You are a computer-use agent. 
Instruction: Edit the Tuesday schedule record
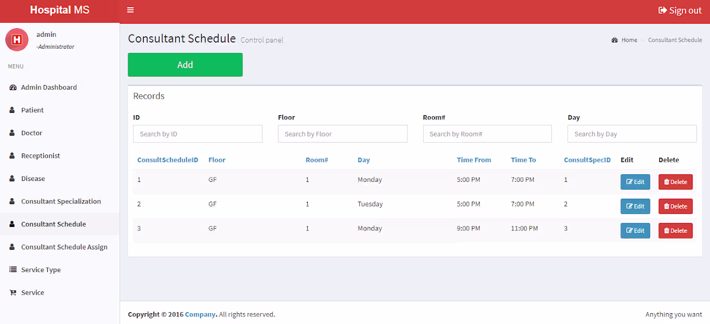[635, 206]
